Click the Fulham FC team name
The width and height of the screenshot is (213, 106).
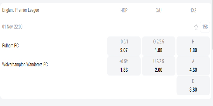pyautogui.click(x=10, y=46)
